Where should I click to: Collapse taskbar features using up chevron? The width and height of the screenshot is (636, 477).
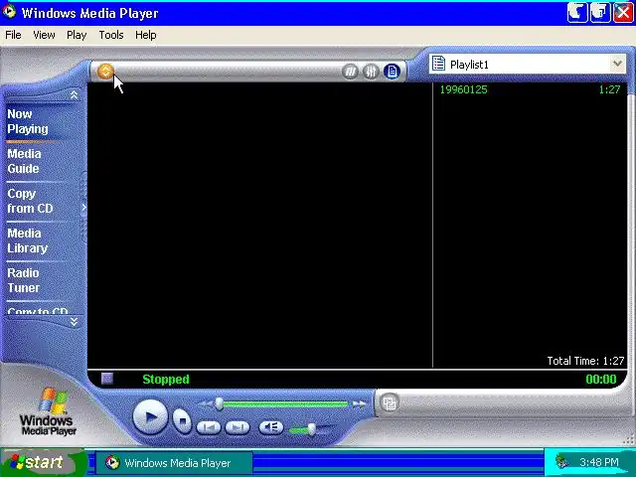(74, 95)
